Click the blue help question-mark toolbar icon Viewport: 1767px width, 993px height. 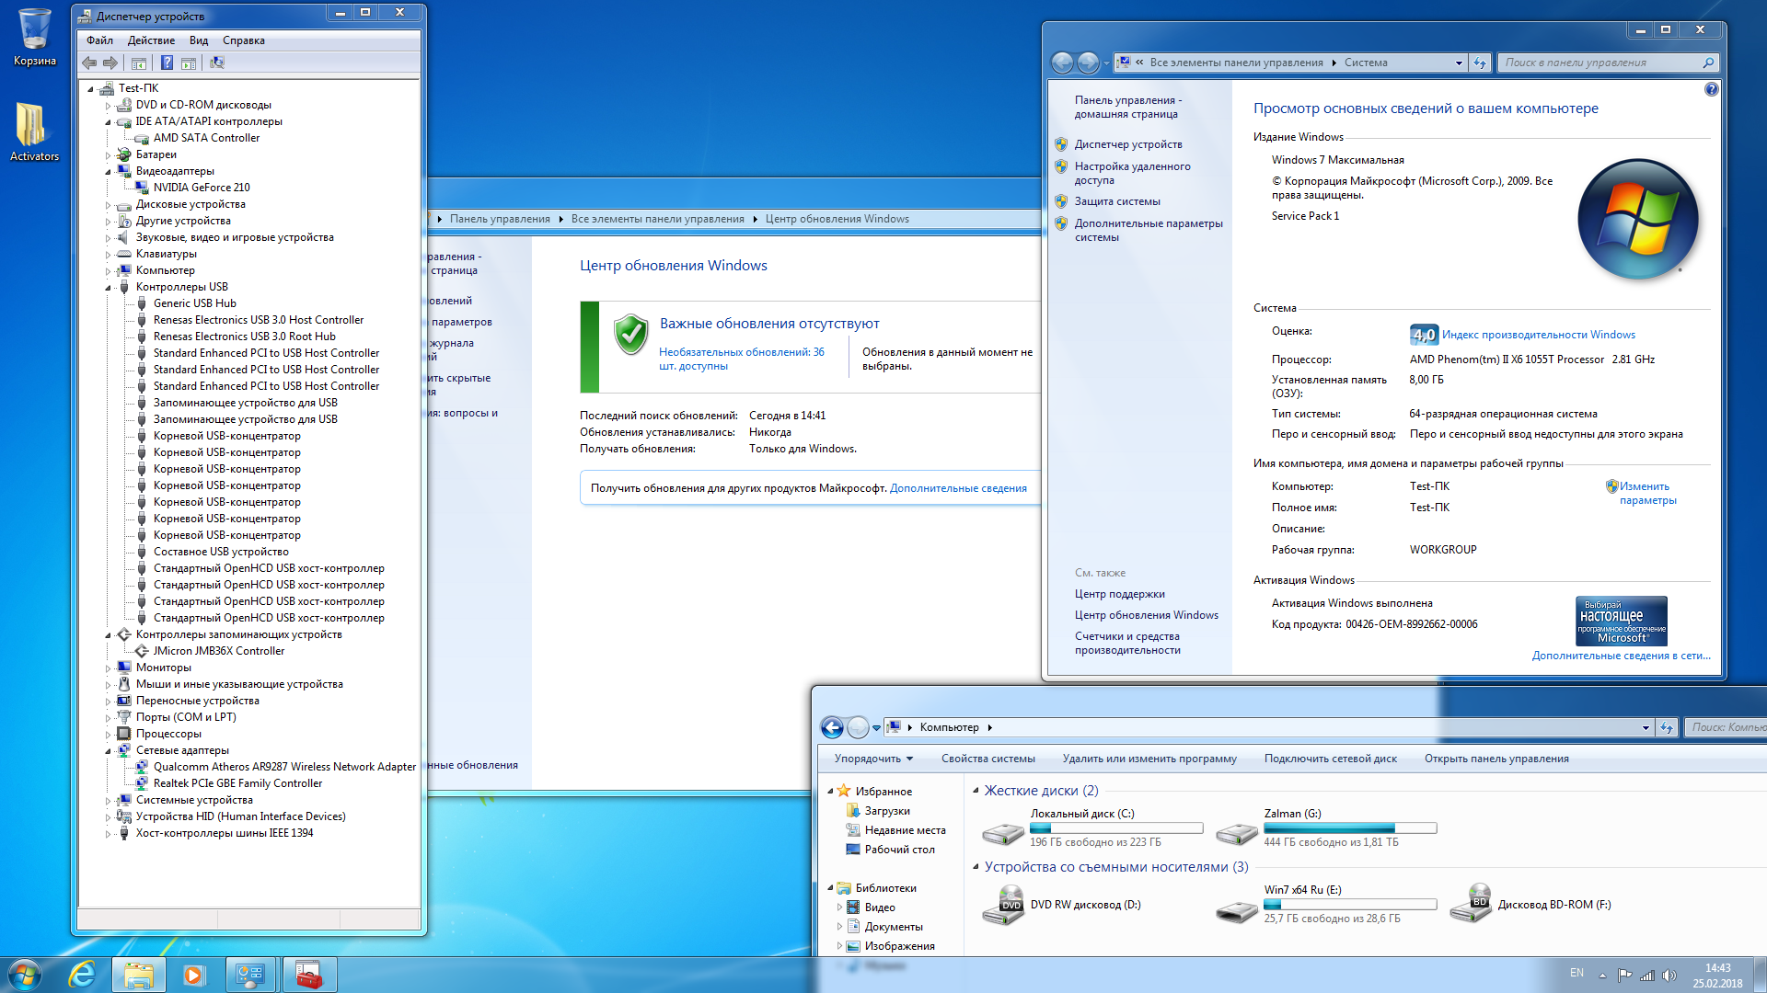point(167,63)
